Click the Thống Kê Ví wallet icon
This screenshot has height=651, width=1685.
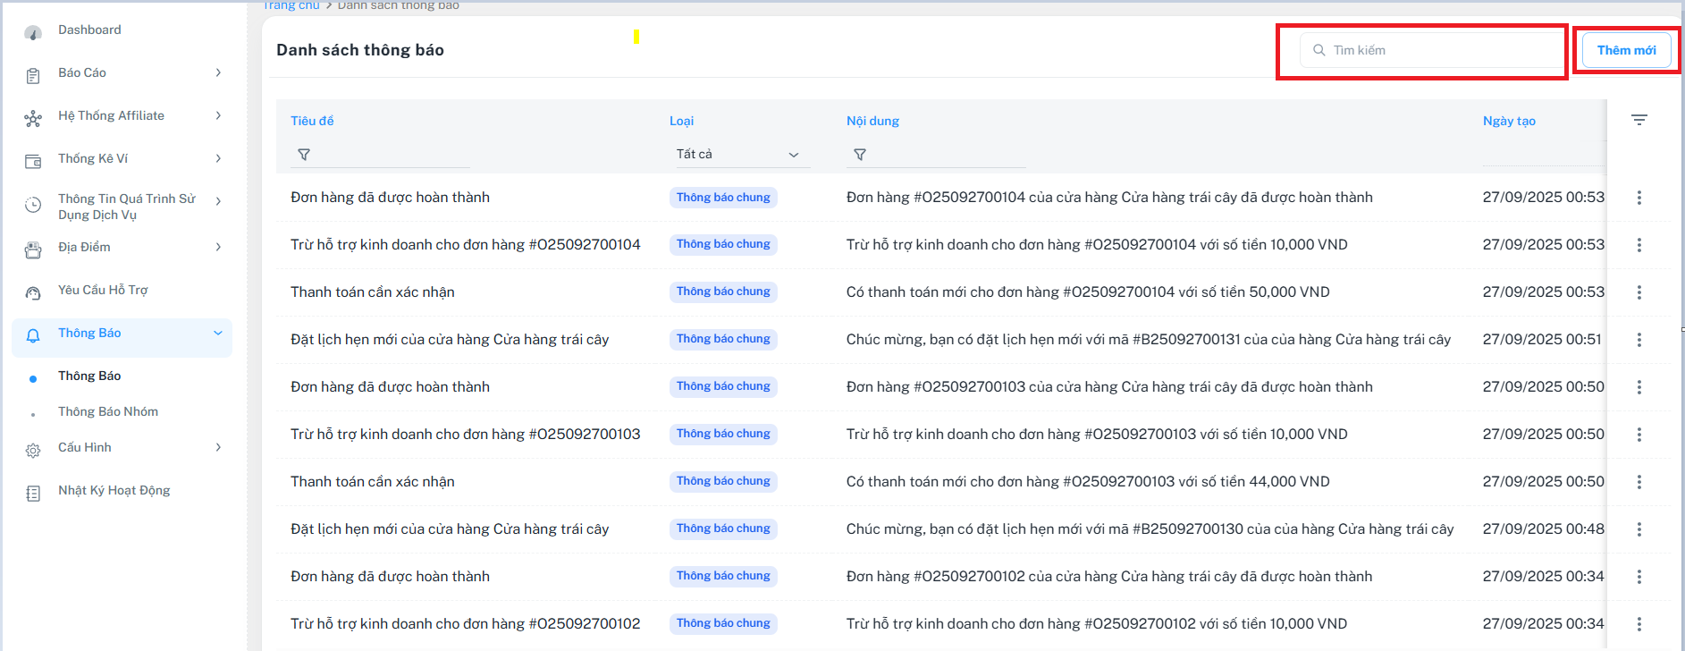click(x=33, y=162)
